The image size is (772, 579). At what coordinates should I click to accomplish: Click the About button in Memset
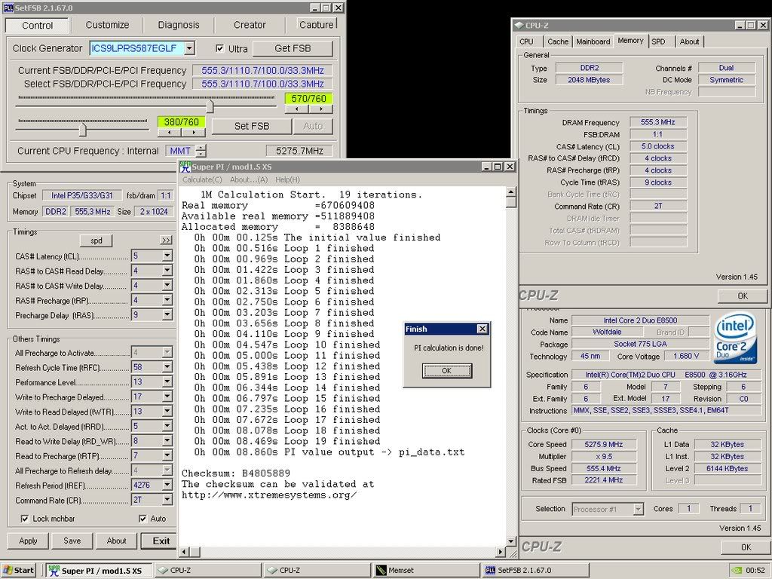(116, 541)
